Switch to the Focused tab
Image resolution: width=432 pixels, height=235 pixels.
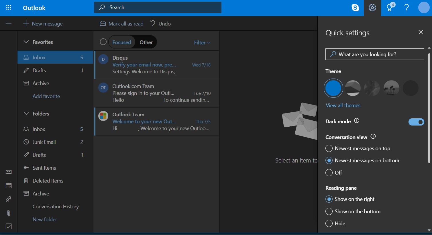pyautogui.click(x=121, y=42)
